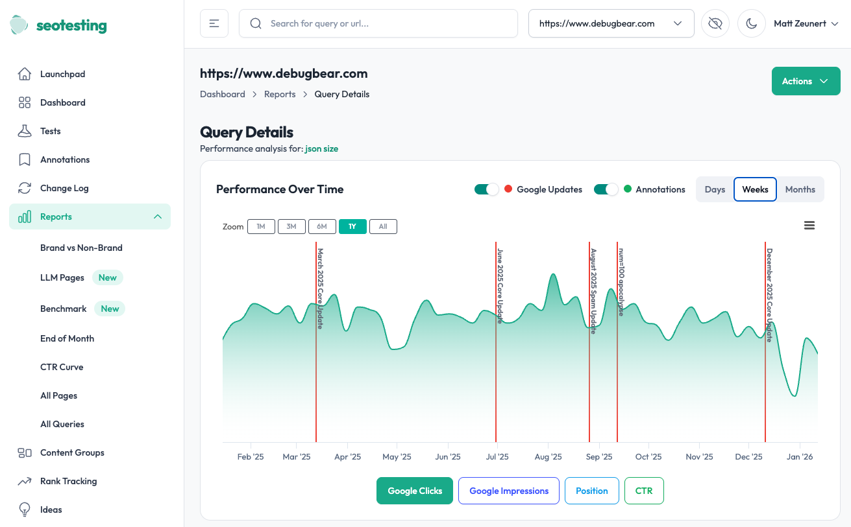Select the Content Groups icon

23,452
